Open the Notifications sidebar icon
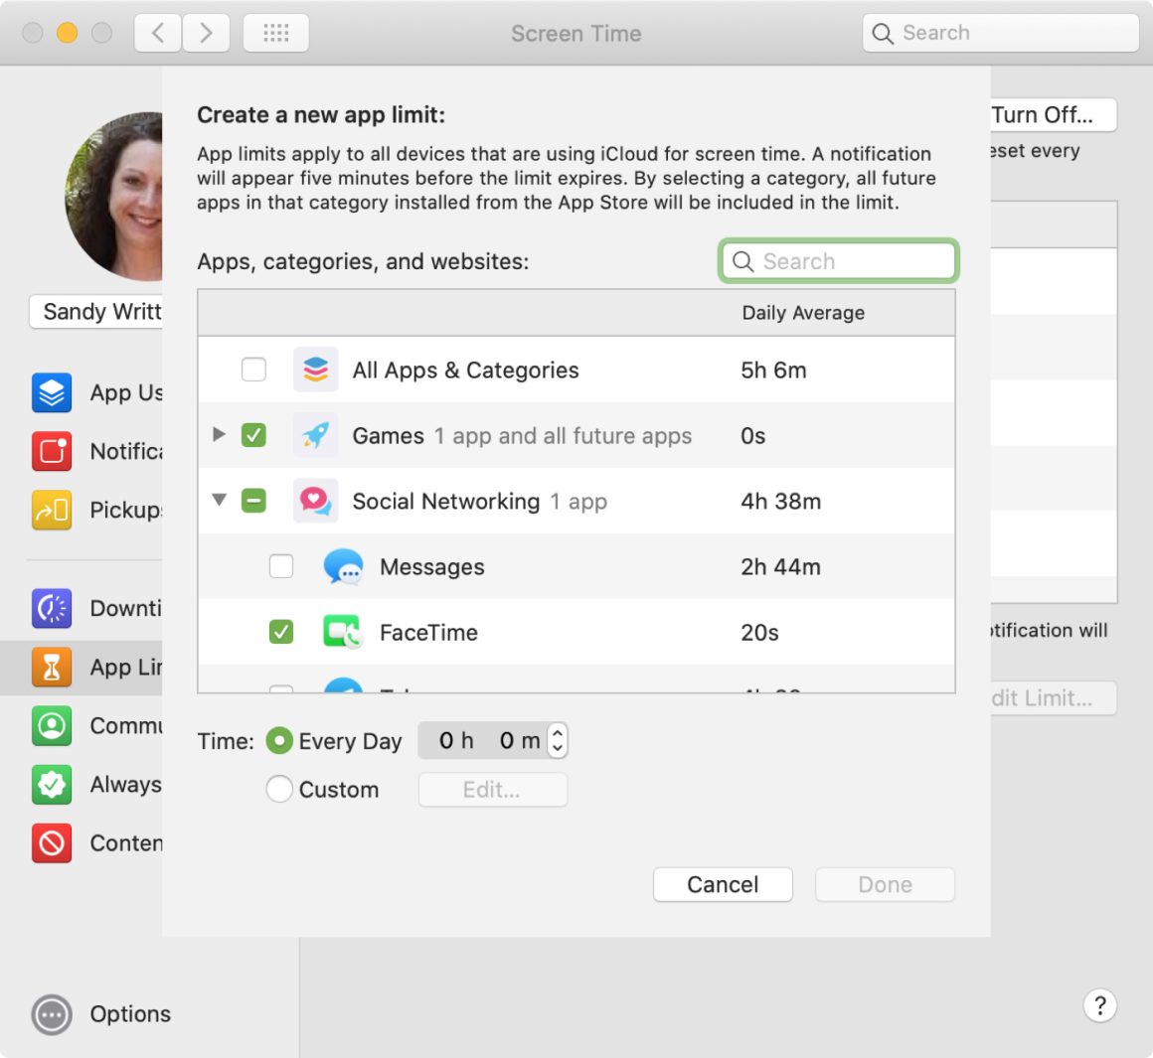The width and height of the screenshot is (1153, 1058). coord(52,451)
